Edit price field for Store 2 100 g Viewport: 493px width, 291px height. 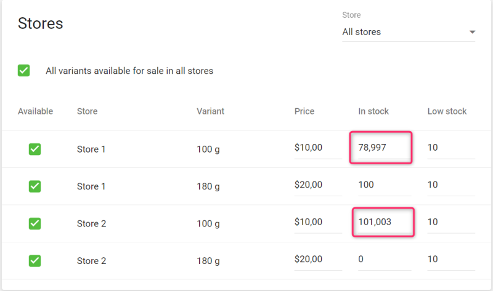[317, 222]
